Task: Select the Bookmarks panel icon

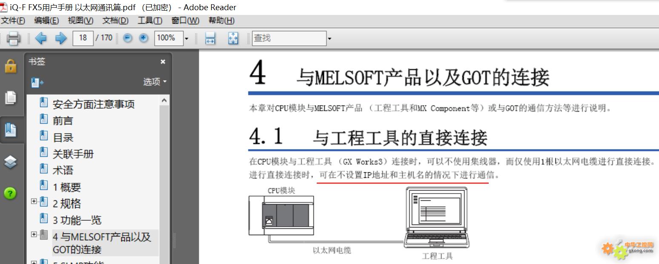Action: coord(10,129)
